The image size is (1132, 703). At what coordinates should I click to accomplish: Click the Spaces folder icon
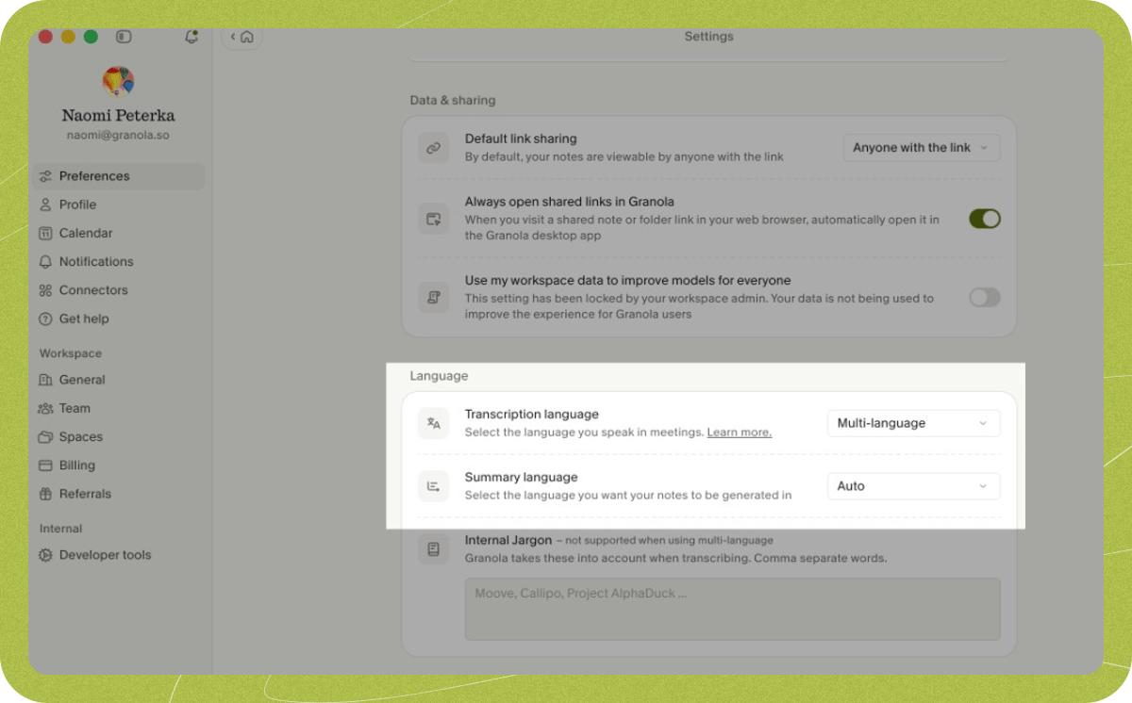[45, 437]
